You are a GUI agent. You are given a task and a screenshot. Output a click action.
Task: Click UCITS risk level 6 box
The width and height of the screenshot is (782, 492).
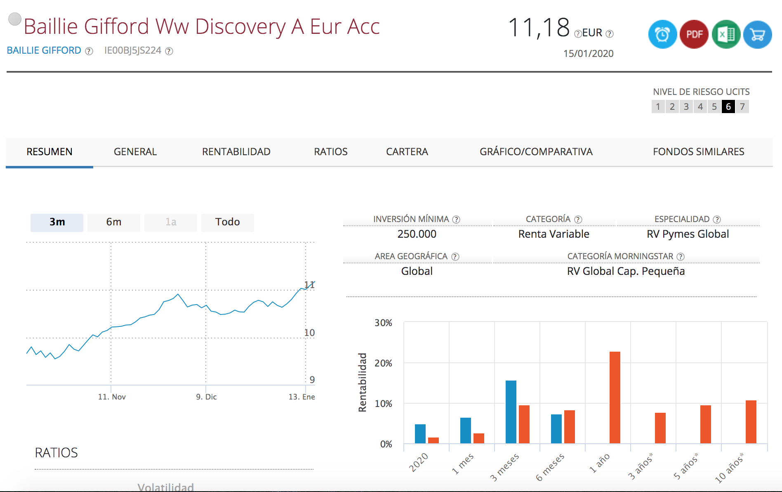click(728, 107)
